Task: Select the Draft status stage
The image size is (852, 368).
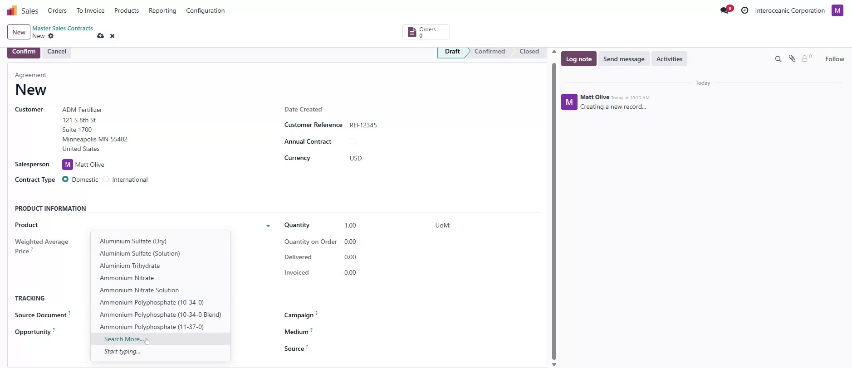Action: coord(452,52)
